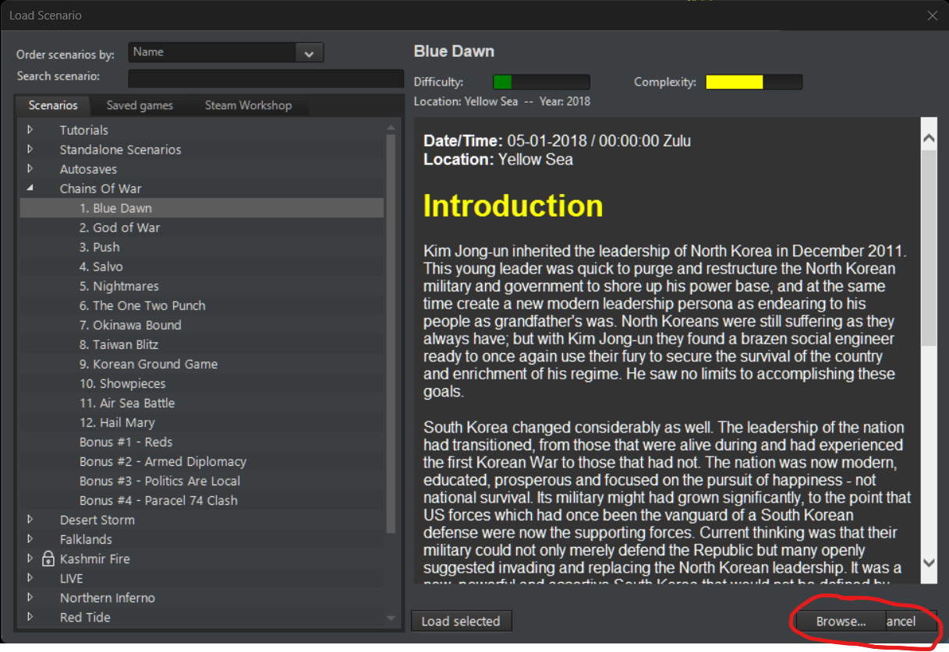Expand the LIVE folder

[x=30, y=577]
